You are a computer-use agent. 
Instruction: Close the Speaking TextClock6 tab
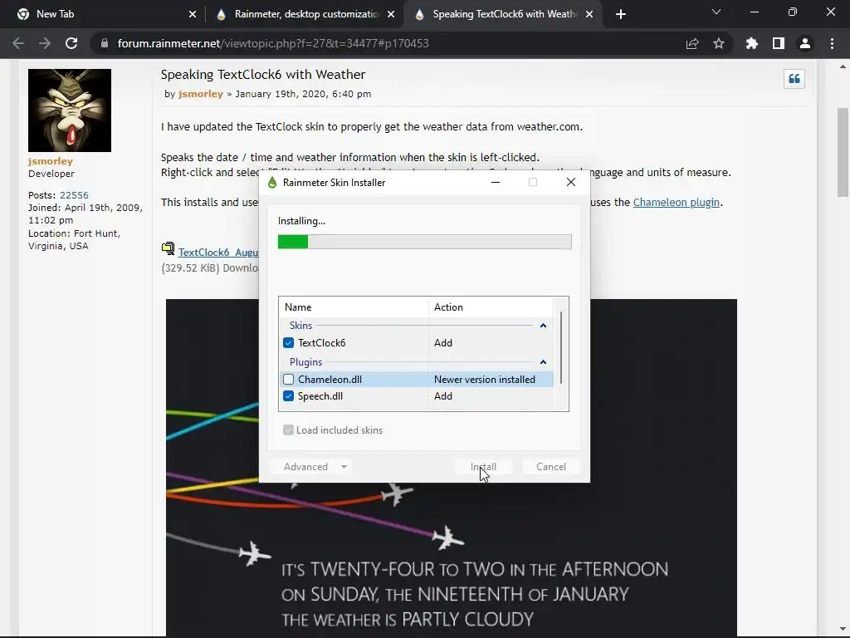[x=589, y=14]
